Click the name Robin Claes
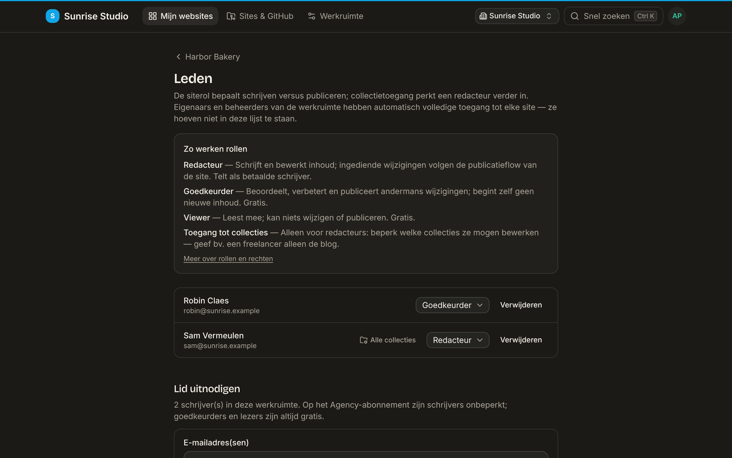 [206, 301]
